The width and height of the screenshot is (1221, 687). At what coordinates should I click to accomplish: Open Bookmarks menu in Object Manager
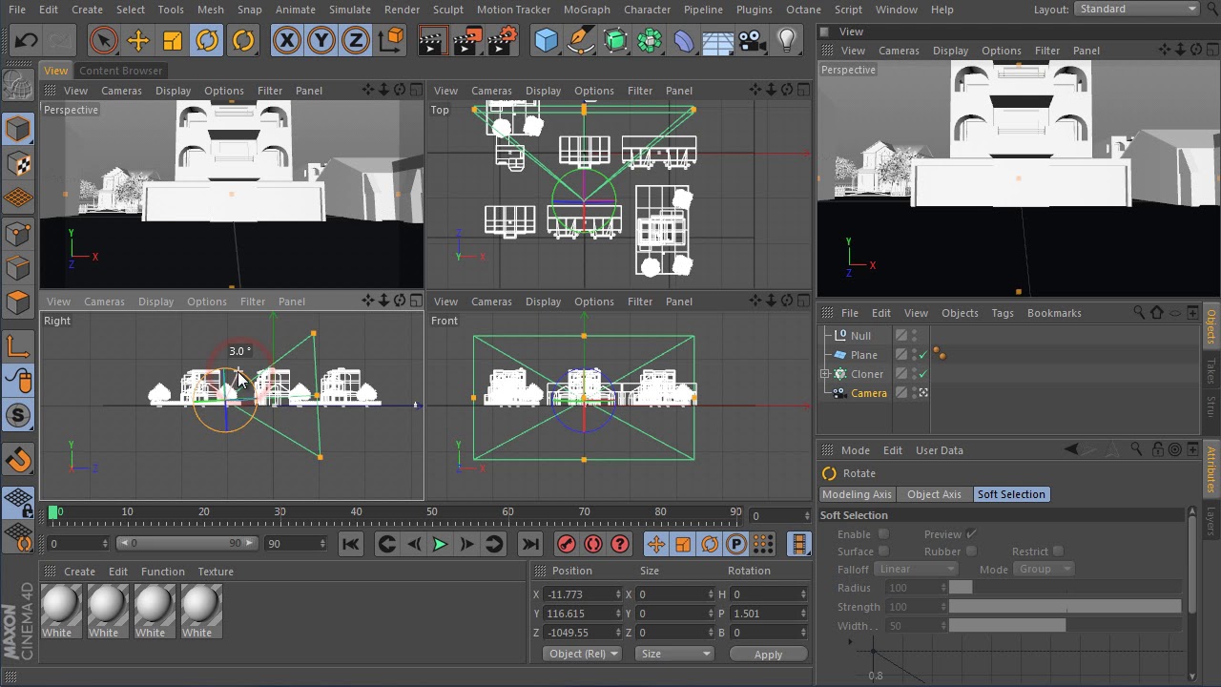pyautogui.click(x=1054, y=313)
